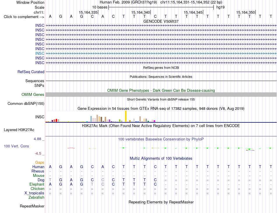The width and height of the screenshot is (277, 213).
Task: Click the faded first T base in Dog row
Action: point(50,180)
